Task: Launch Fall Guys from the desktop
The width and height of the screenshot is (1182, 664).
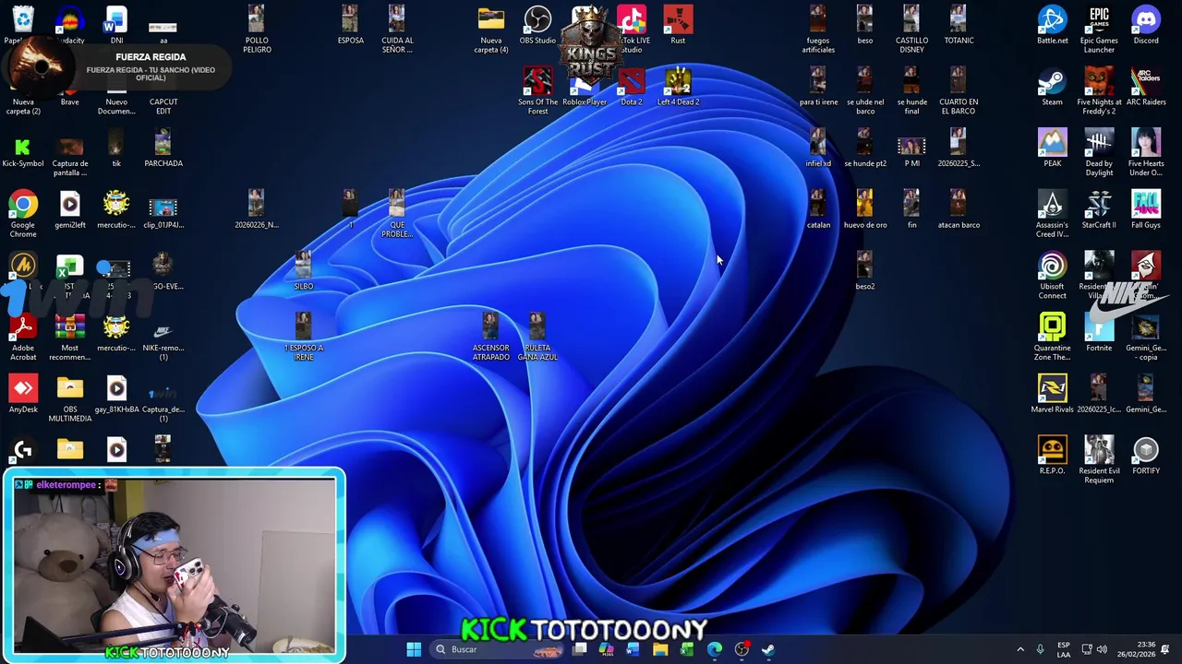Action: (x=1146, y=209)
